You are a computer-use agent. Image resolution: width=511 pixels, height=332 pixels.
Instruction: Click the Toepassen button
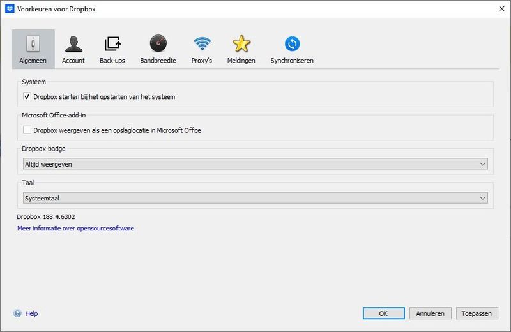477,313
